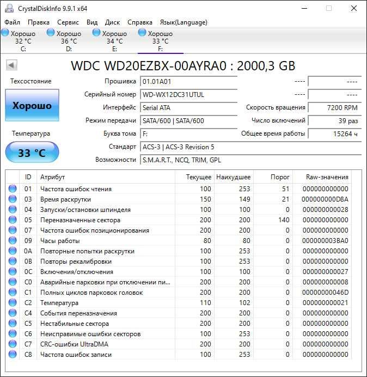Click the previous disk arrow button

point(11,65)
